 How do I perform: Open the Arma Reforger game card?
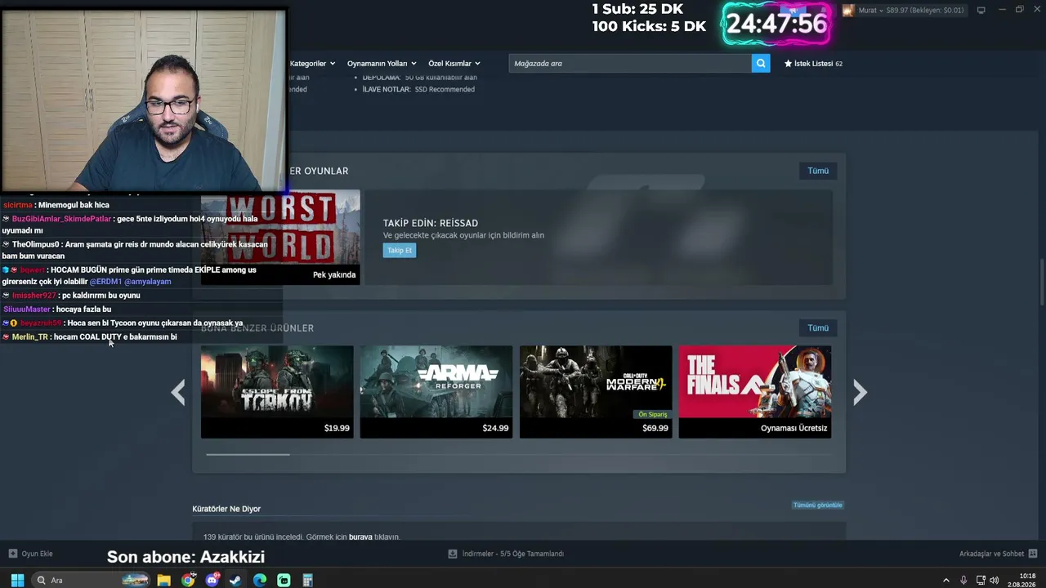click(x=436, y=392)
